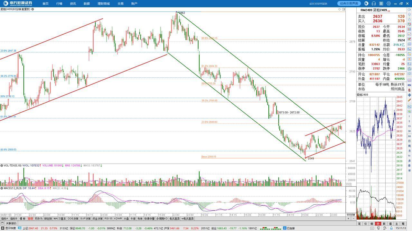Click the diamond icon atop the main chart

(340, 9)
